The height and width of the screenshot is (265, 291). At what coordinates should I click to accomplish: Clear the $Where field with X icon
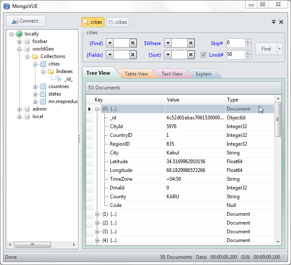pyautogui.click(x=191, y=43)
